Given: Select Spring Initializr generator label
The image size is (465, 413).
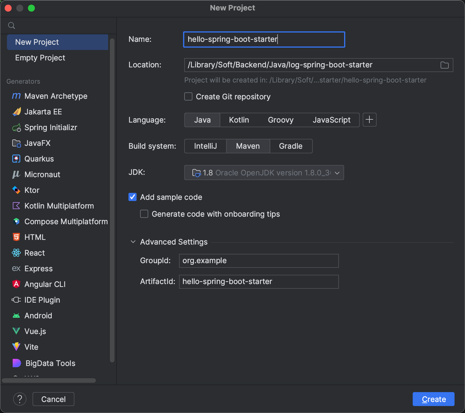Looking at the screenshot, I should [51, 128].
